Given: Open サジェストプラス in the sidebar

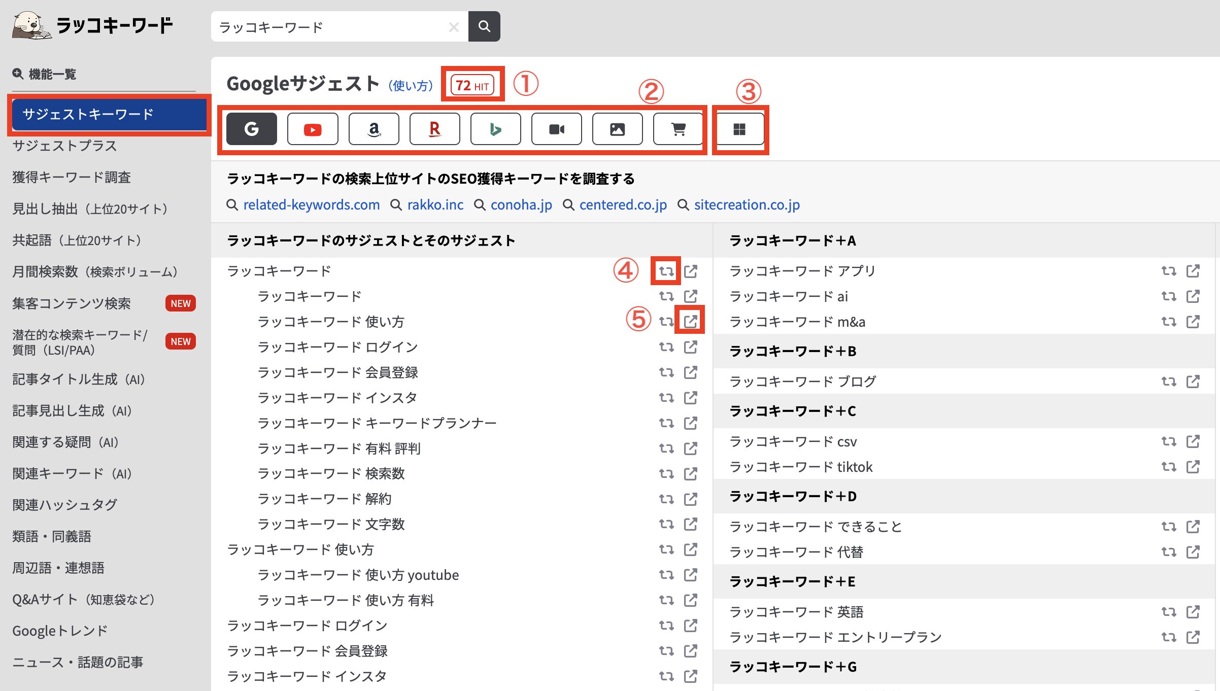Looking at the screenshot, I should [64, 146].
